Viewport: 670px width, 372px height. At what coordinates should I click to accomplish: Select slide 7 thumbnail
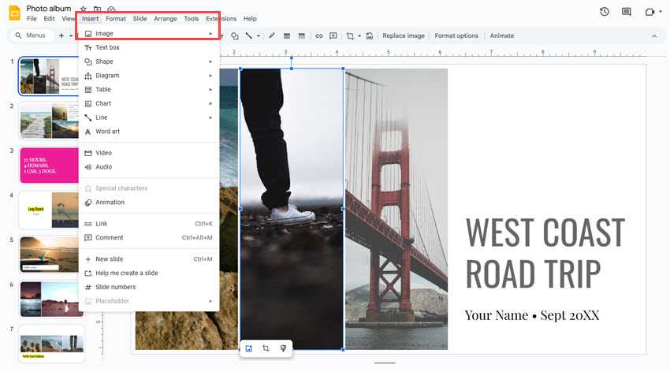coord(52,344)
